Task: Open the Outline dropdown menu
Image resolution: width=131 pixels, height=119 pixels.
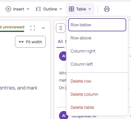Action: 49,9
